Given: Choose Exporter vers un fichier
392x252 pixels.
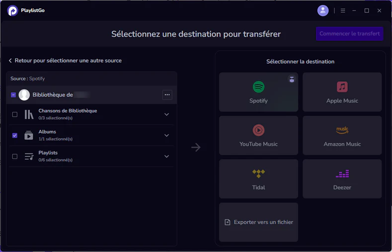Looking at the screenshot, I should tap(258, 222).
